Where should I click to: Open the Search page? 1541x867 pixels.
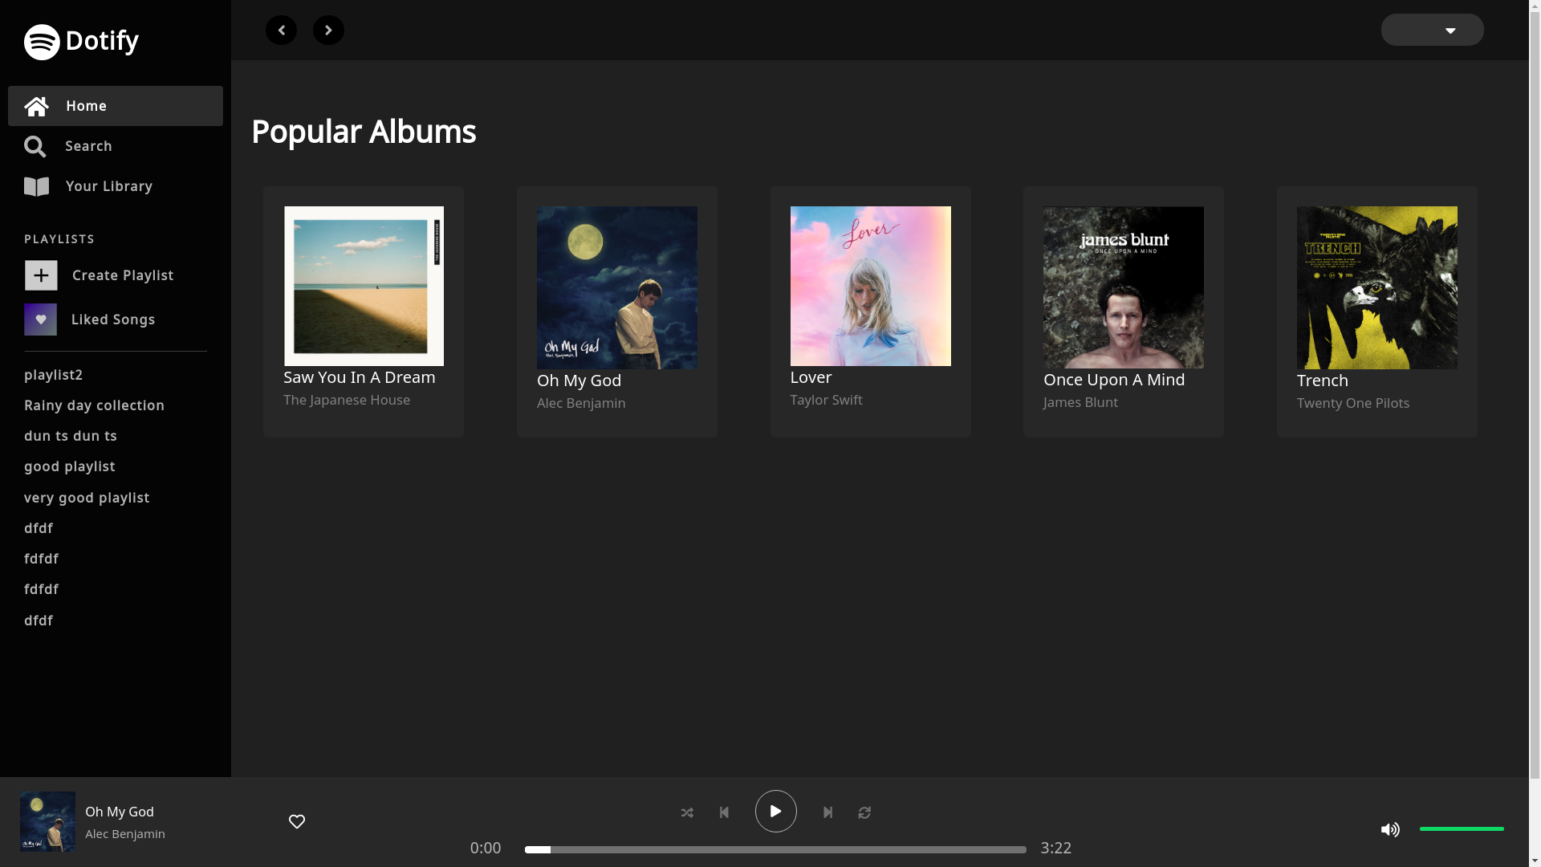click(88, 146)
